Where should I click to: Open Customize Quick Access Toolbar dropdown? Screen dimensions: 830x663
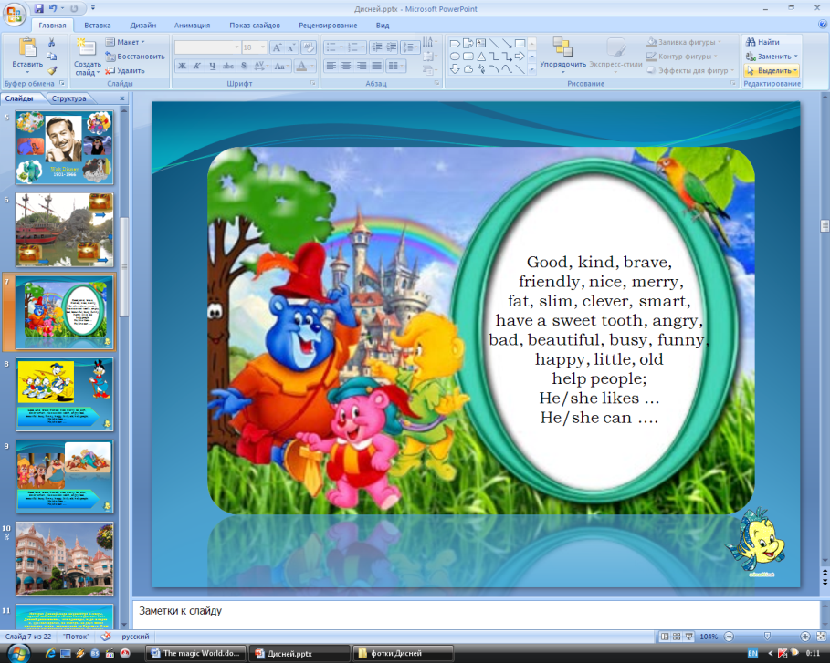(x=93, y=8)
